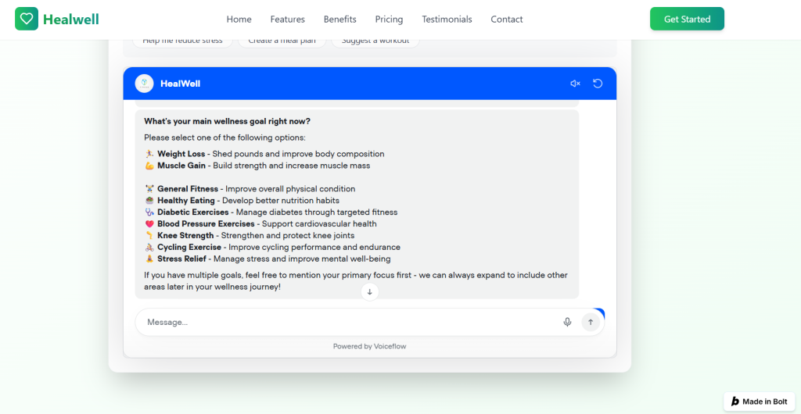Screen dimensions: 801x414
Task: Click the Bolt logo icon
Action: click(735, 402)
